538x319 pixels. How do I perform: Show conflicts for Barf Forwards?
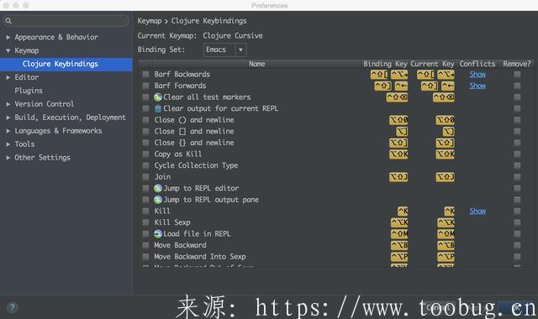[477, 86]
